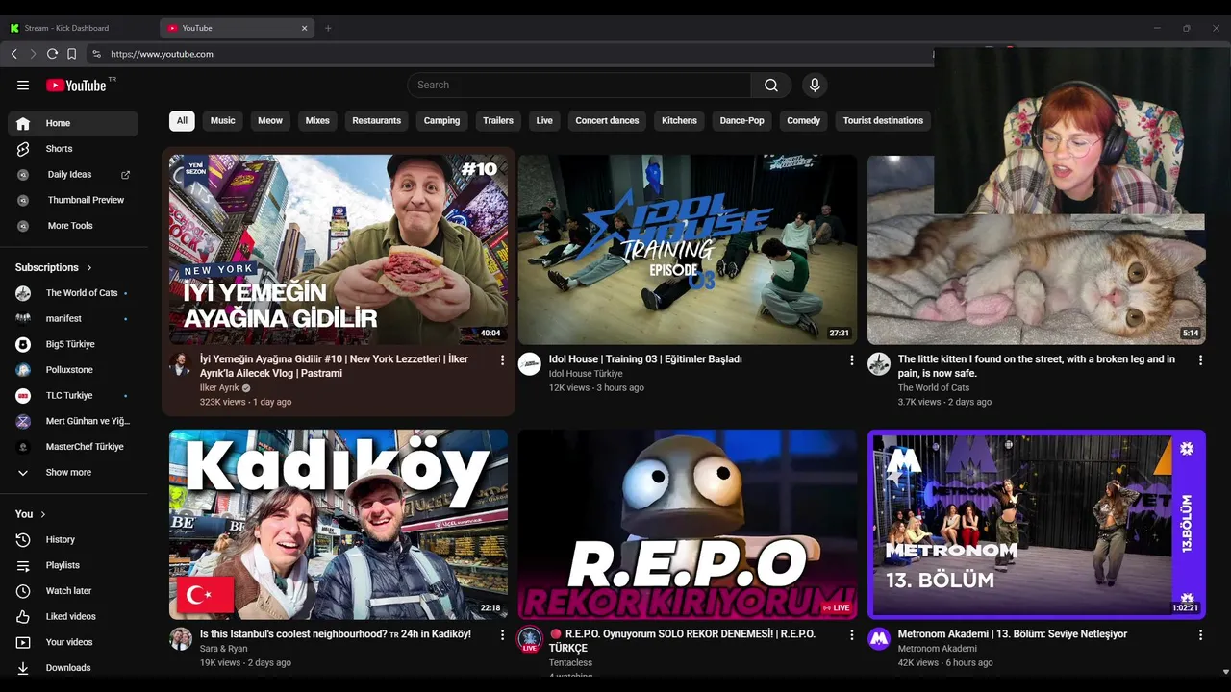Open Polluxstone subscription
Viewport: 1231px width, 692px height.
tap(73, 370)
